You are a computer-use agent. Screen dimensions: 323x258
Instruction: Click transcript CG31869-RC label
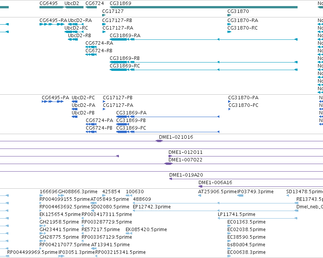pyautogui.click(x=125, y=66)
